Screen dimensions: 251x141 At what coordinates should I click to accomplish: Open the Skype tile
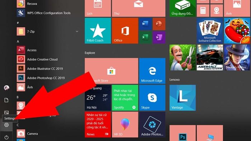(x=152, y=98)
